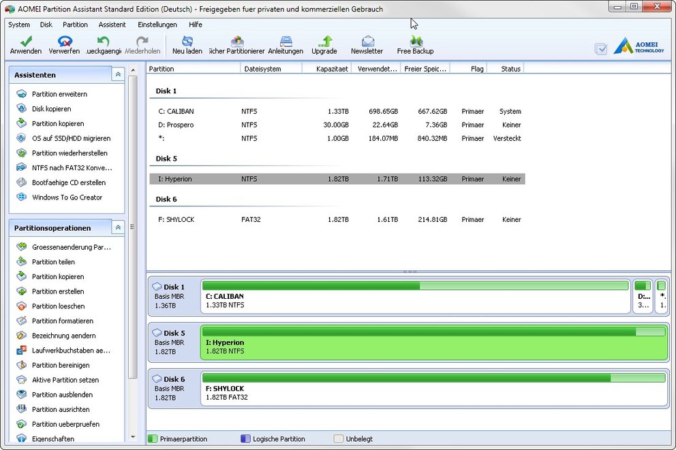676x450 pixels.
Task: Open the Assistent menu
Action: 112,25
